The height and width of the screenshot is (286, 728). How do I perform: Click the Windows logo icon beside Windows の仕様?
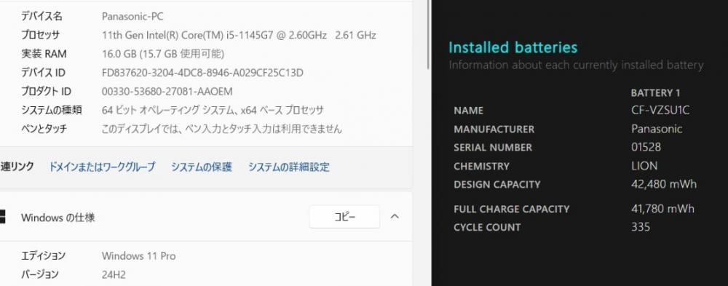coord(2,217)
